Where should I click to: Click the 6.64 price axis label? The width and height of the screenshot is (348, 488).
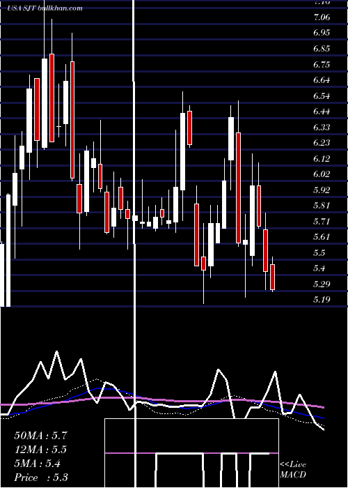pyautogui.click(x=322, y=80)
